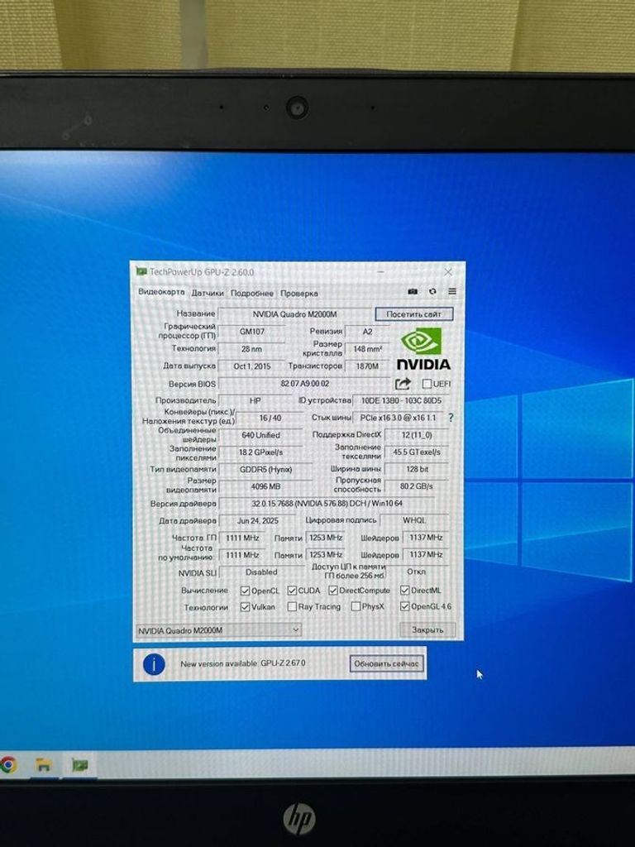The width and height of the screenshot is (635, 847).
Task: Toggle the PhysX checkbox
Action: click(x=356, y=606)
